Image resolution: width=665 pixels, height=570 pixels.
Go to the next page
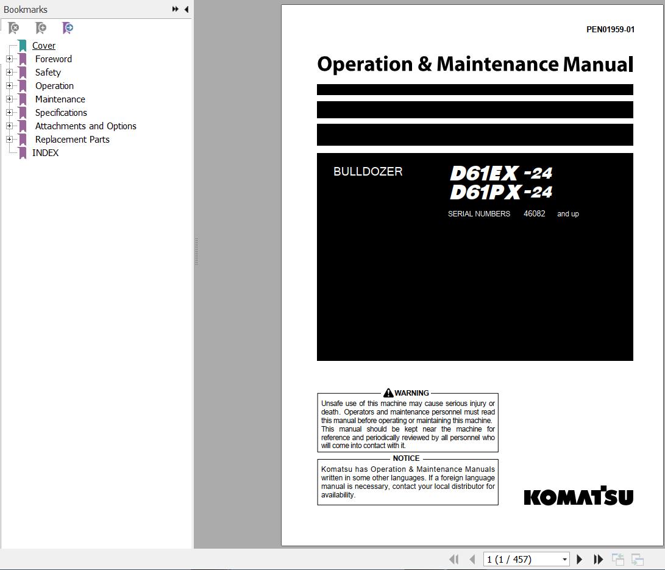coord(580,559)
